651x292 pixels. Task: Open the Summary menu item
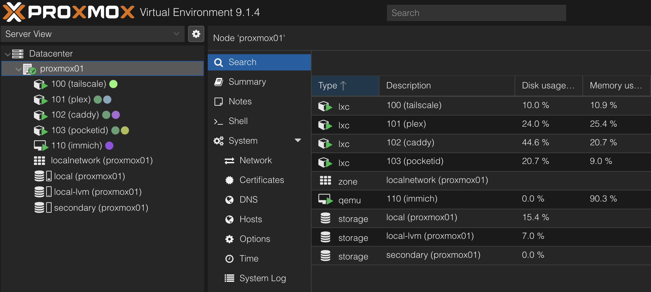click(x=247, y=82)
